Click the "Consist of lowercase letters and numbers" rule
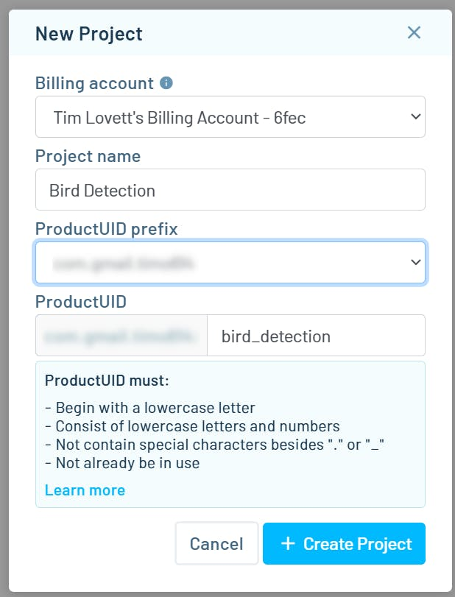Image resolution: width=455 pixels, height=597 pixels. click(x=192, y=426)
